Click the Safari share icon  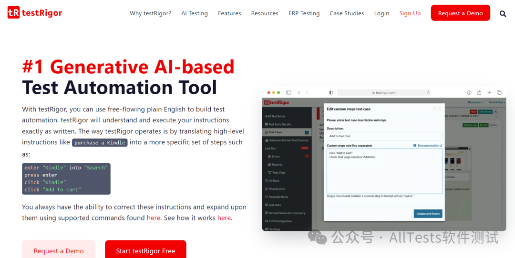(479, 92)
